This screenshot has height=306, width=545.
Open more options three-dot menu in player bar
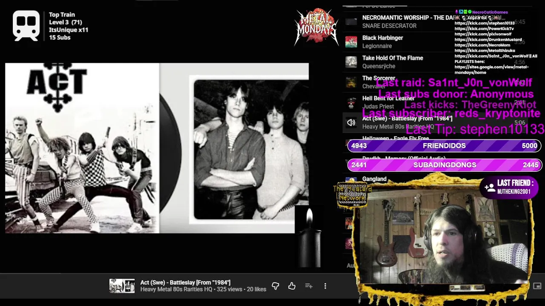pos(325,286)
